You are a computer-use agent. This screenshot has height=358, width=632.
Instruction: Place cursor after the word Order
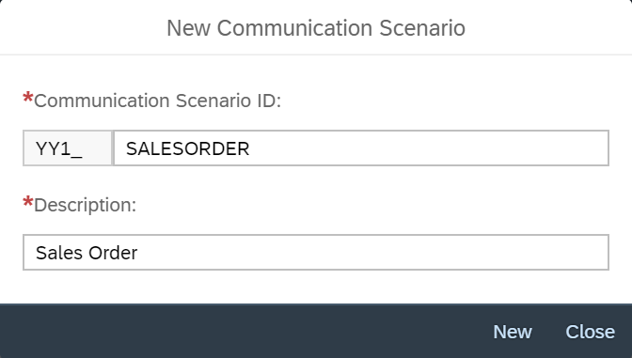(x=138, y=253)
